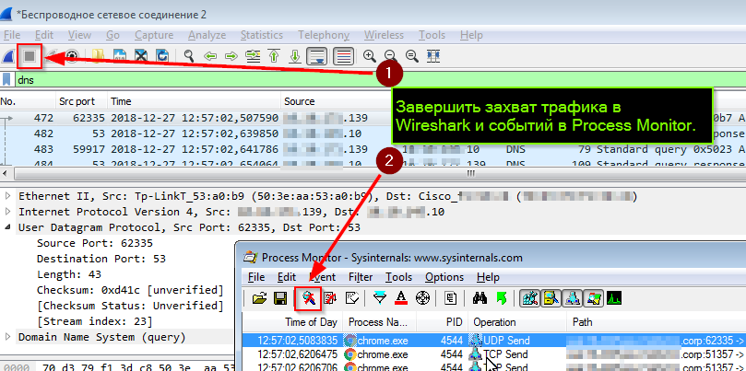Click Wireshark's go to specified packet icon
The image size is (746, 371).
tap(253, 56)
